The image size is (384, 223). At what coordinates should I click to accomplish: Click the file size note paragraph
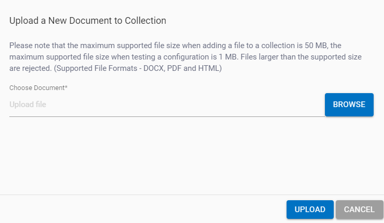click(186, 57)
